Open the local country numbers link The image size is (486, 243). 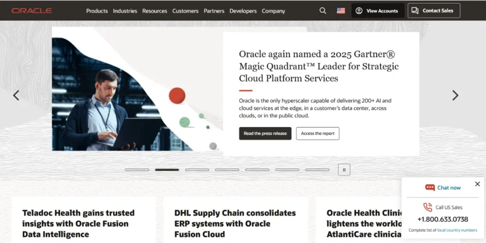tap(457, 230)
